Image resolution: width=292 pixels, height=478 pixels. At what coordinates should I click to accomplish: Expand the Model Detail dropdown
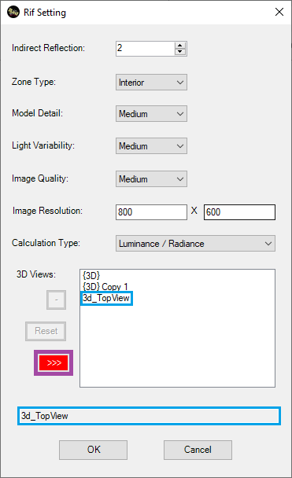coord(151,114)
